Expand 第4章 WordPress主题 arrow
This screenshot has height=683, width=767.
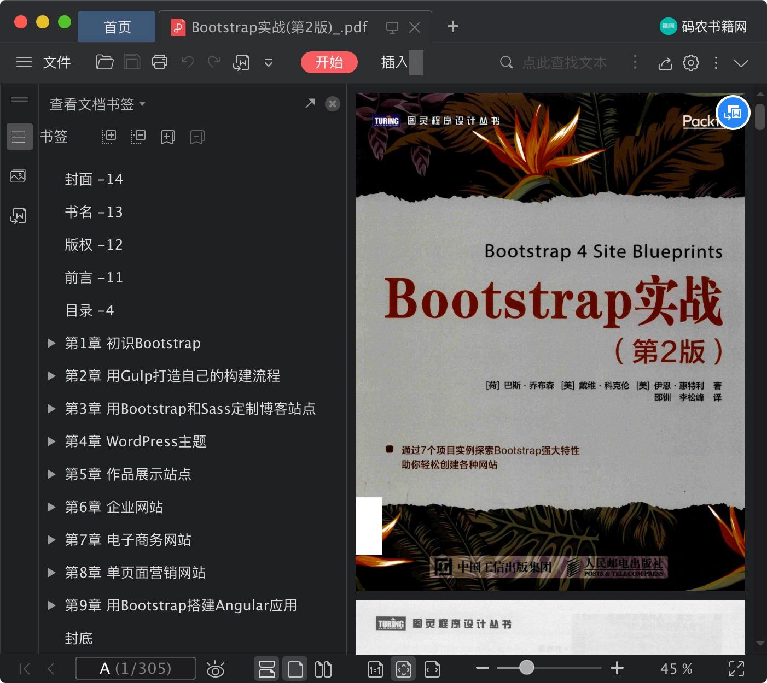[51, 441]
